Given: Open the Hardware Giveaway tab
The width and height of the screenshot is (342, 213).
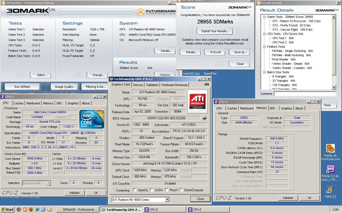Looking at the screenshot, I should [174, 85].
